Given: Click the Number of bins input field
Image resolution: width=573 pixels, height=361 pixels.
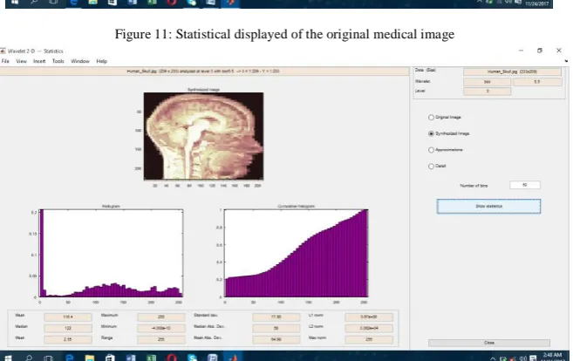Looking at the screenshot, I should pos(525,185).
